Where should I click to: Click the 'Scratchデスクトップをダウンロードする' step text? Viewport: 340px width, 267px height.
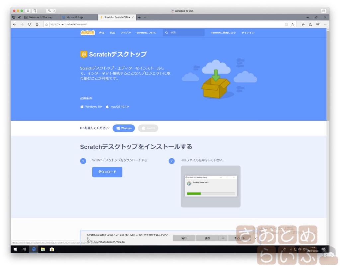point(120,160)
